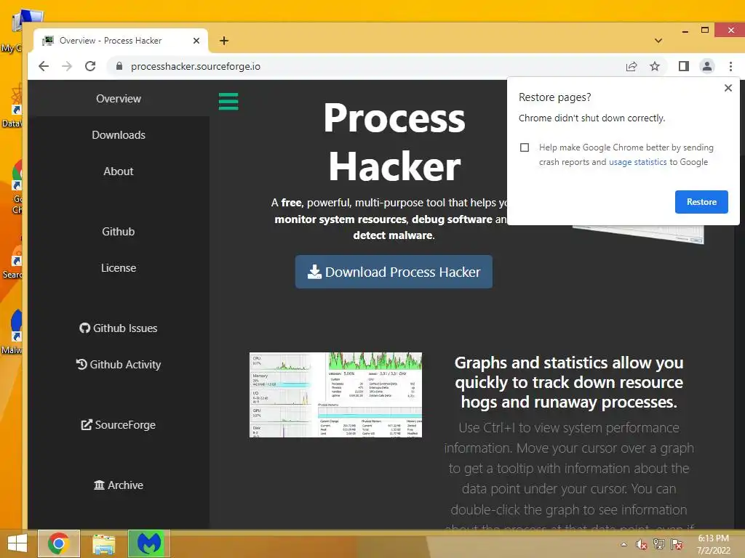745x558 pixels.
Task: Click the Download Process Hacker button
Action: pyautogui.click(x=394, y=272)
